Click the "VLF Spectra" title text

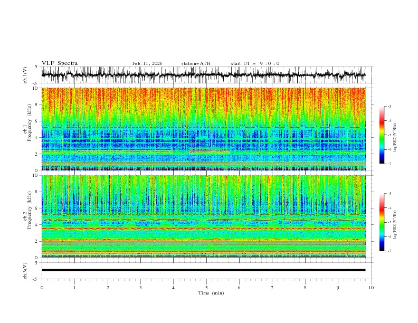click(x=60, y=63)
